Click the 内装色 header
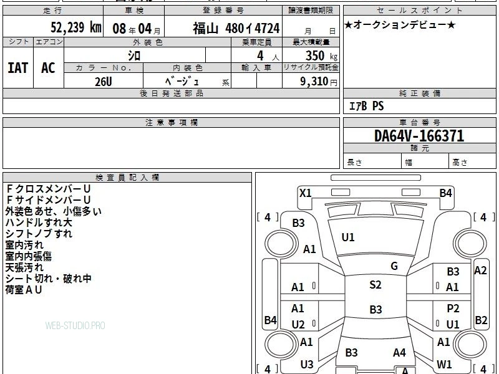 187,68
